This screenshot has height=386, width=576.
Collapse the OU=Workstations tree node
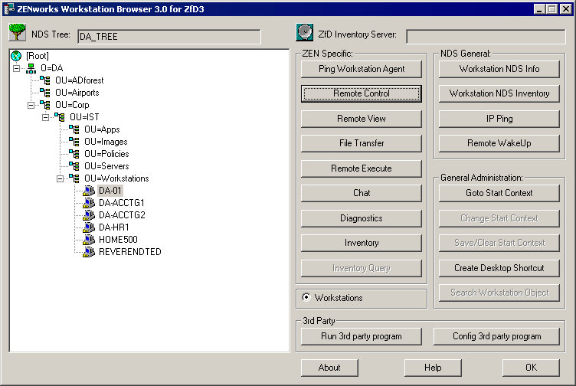point(61,178)
